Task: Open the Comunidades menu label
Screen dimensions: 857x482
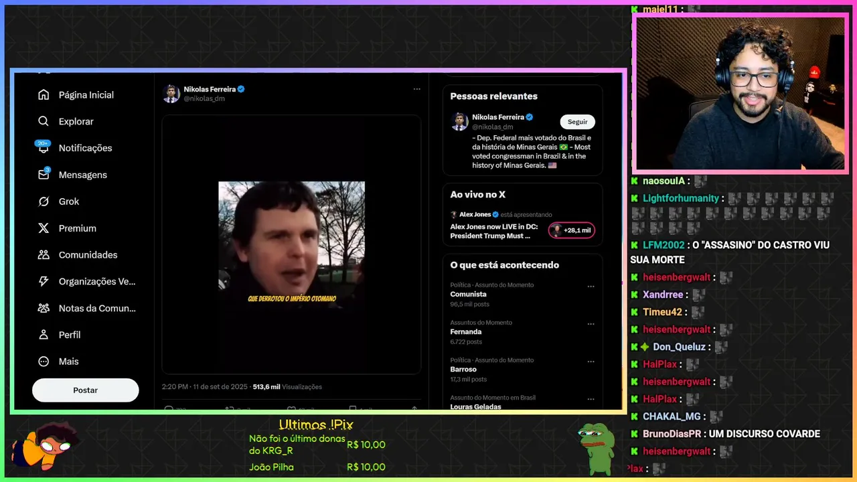Action: 88,255
